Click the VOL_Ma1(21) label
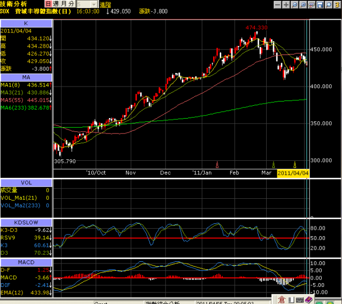 click(x=19, y=198)
